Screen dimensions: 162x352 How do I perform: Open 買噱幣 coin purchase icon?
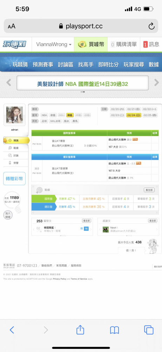point(82,44)
